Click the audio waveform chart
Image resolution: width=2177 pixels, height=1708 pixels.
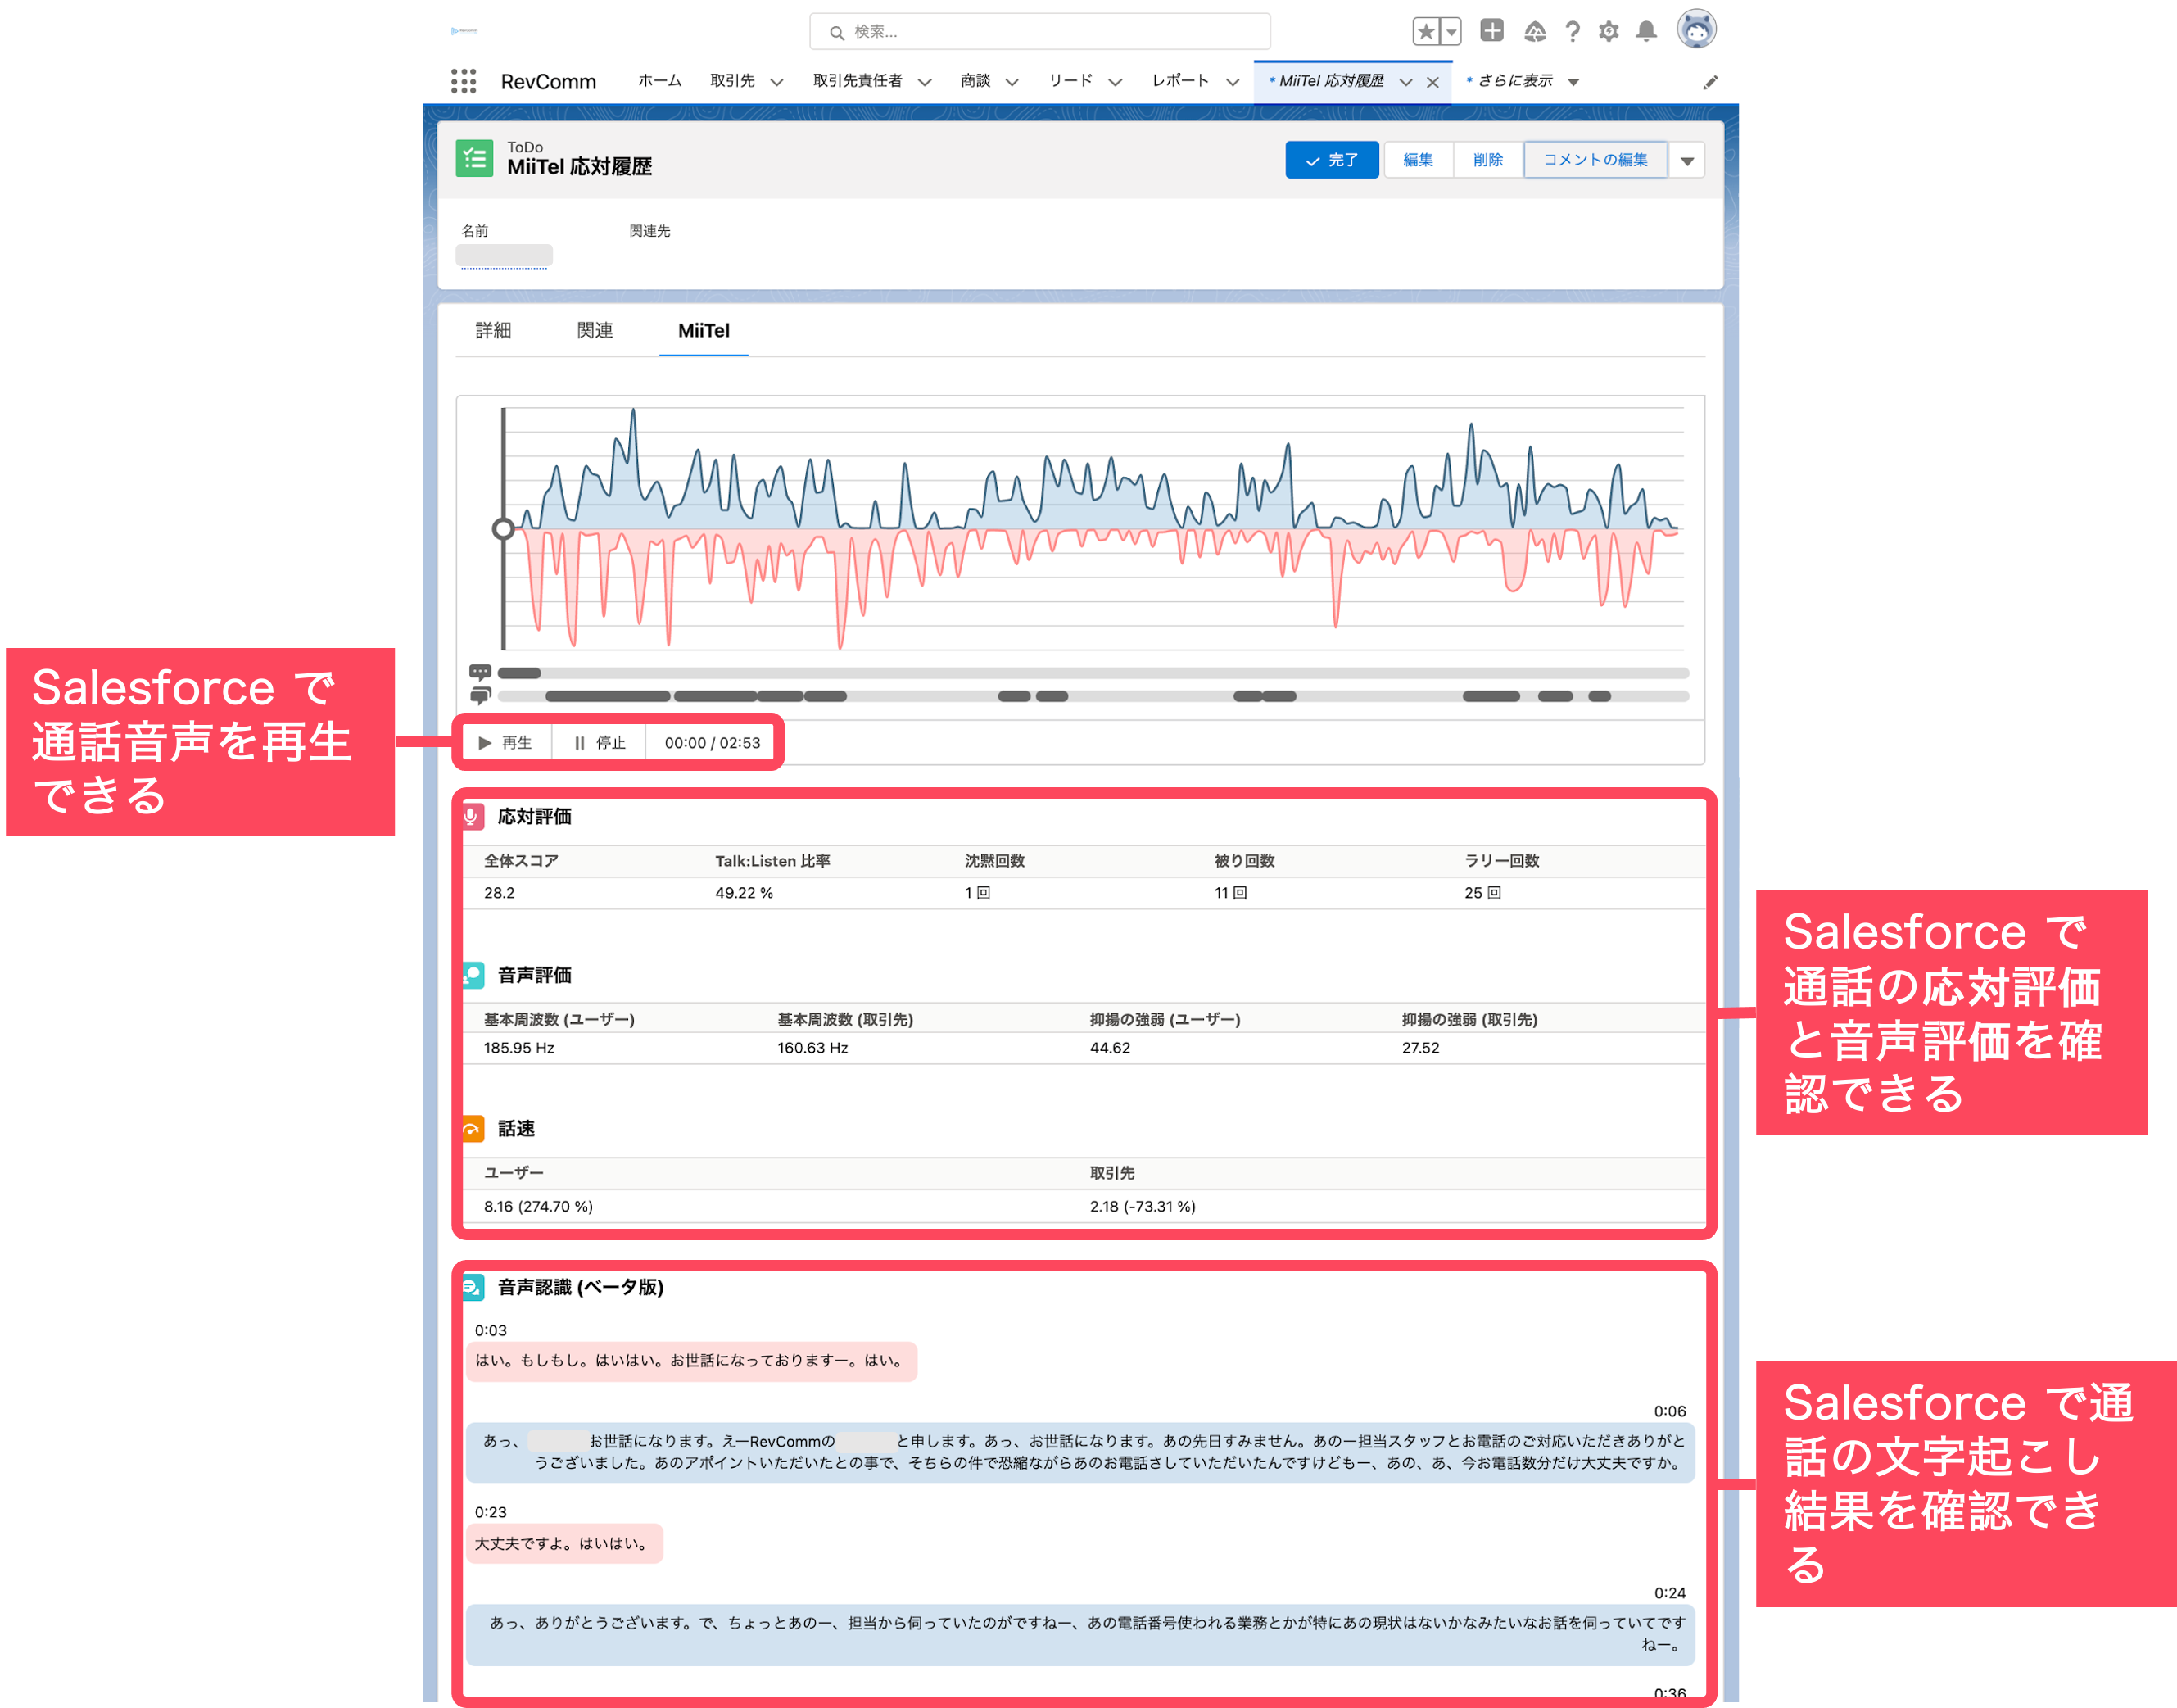point(1093,529)
